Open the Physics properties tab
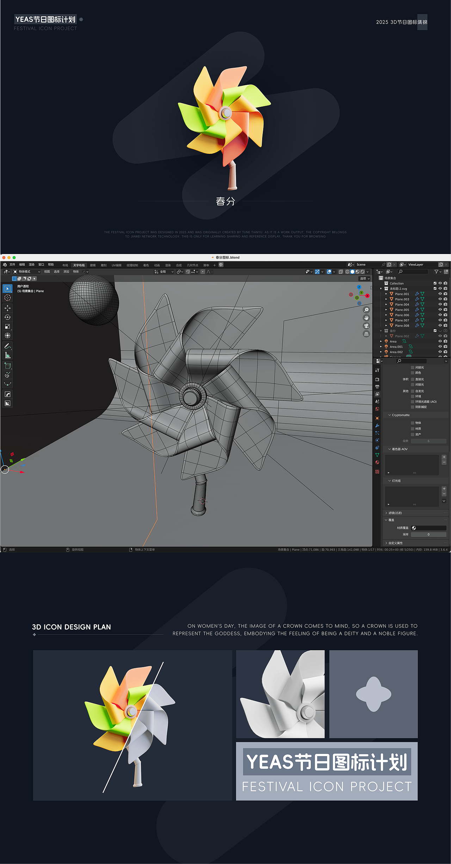 (x=377, y=440)
